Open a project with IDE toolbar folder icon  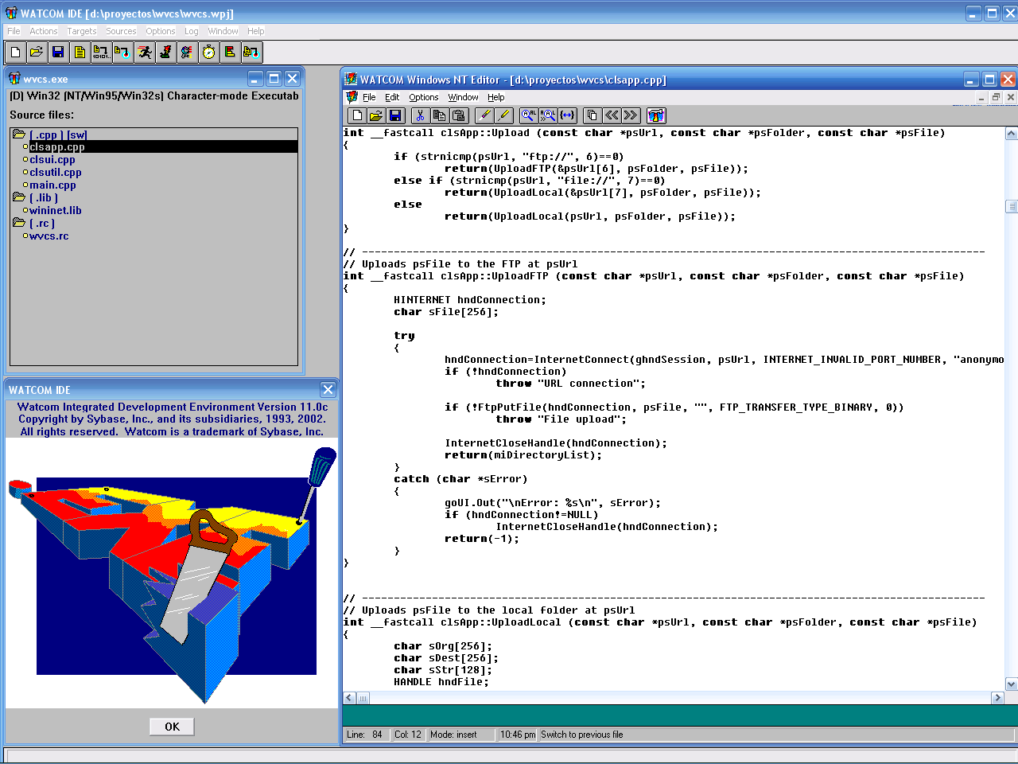tap(37, 53)
